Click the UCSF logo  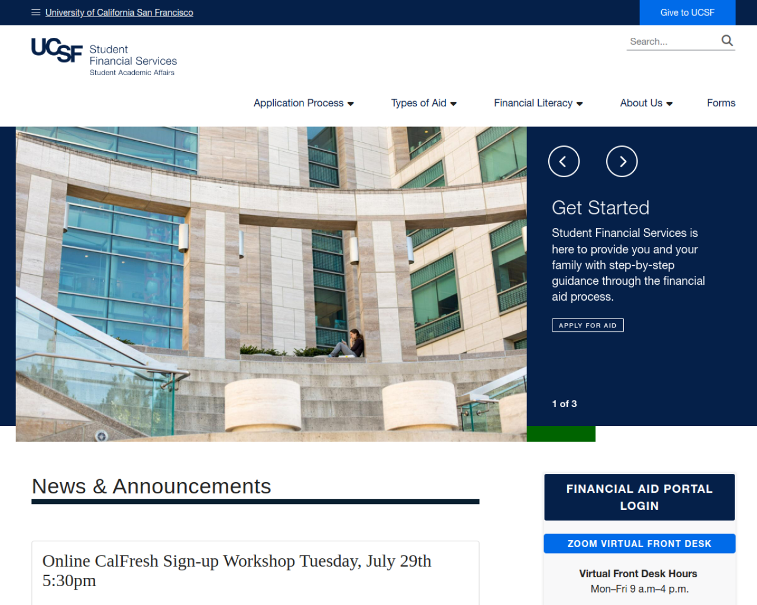(x=57, y=50)
